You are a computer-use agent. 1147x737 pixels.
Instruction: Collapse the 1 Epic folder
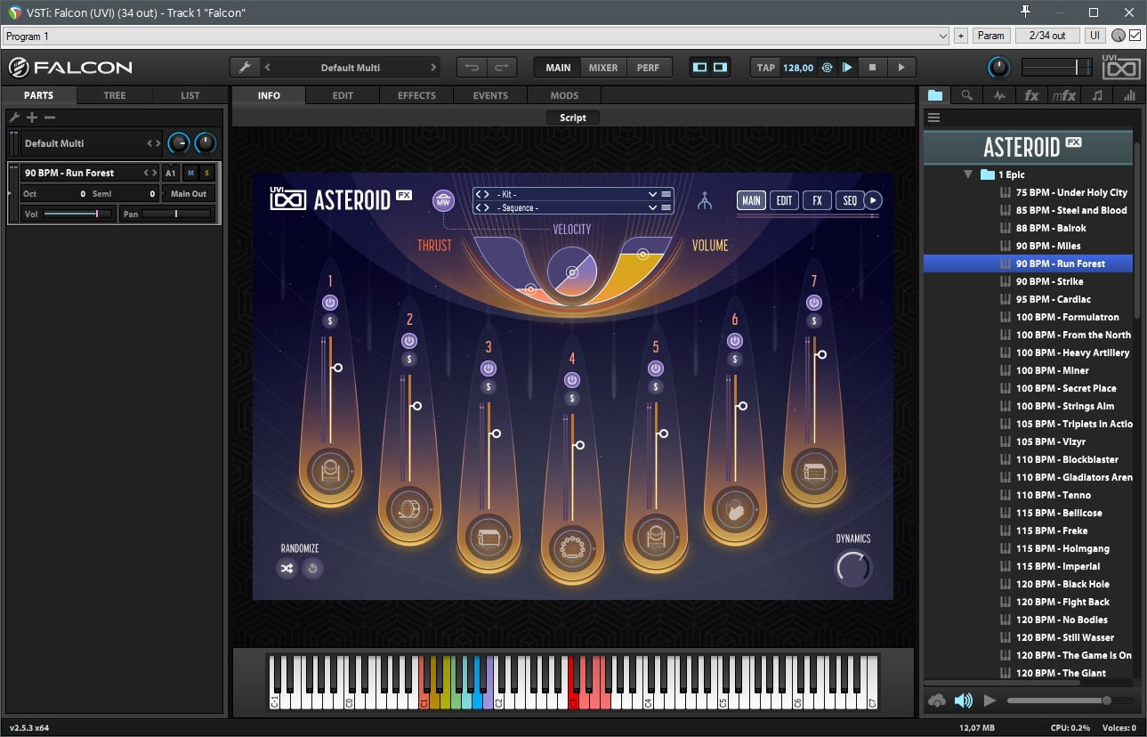(x=968, y=174)
